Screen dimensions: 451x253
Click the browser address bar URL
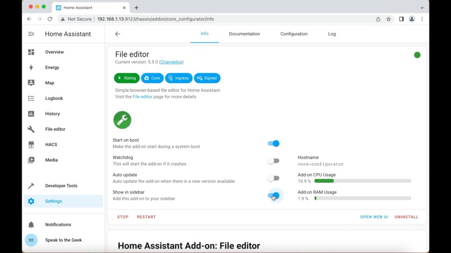coord(155,19)
